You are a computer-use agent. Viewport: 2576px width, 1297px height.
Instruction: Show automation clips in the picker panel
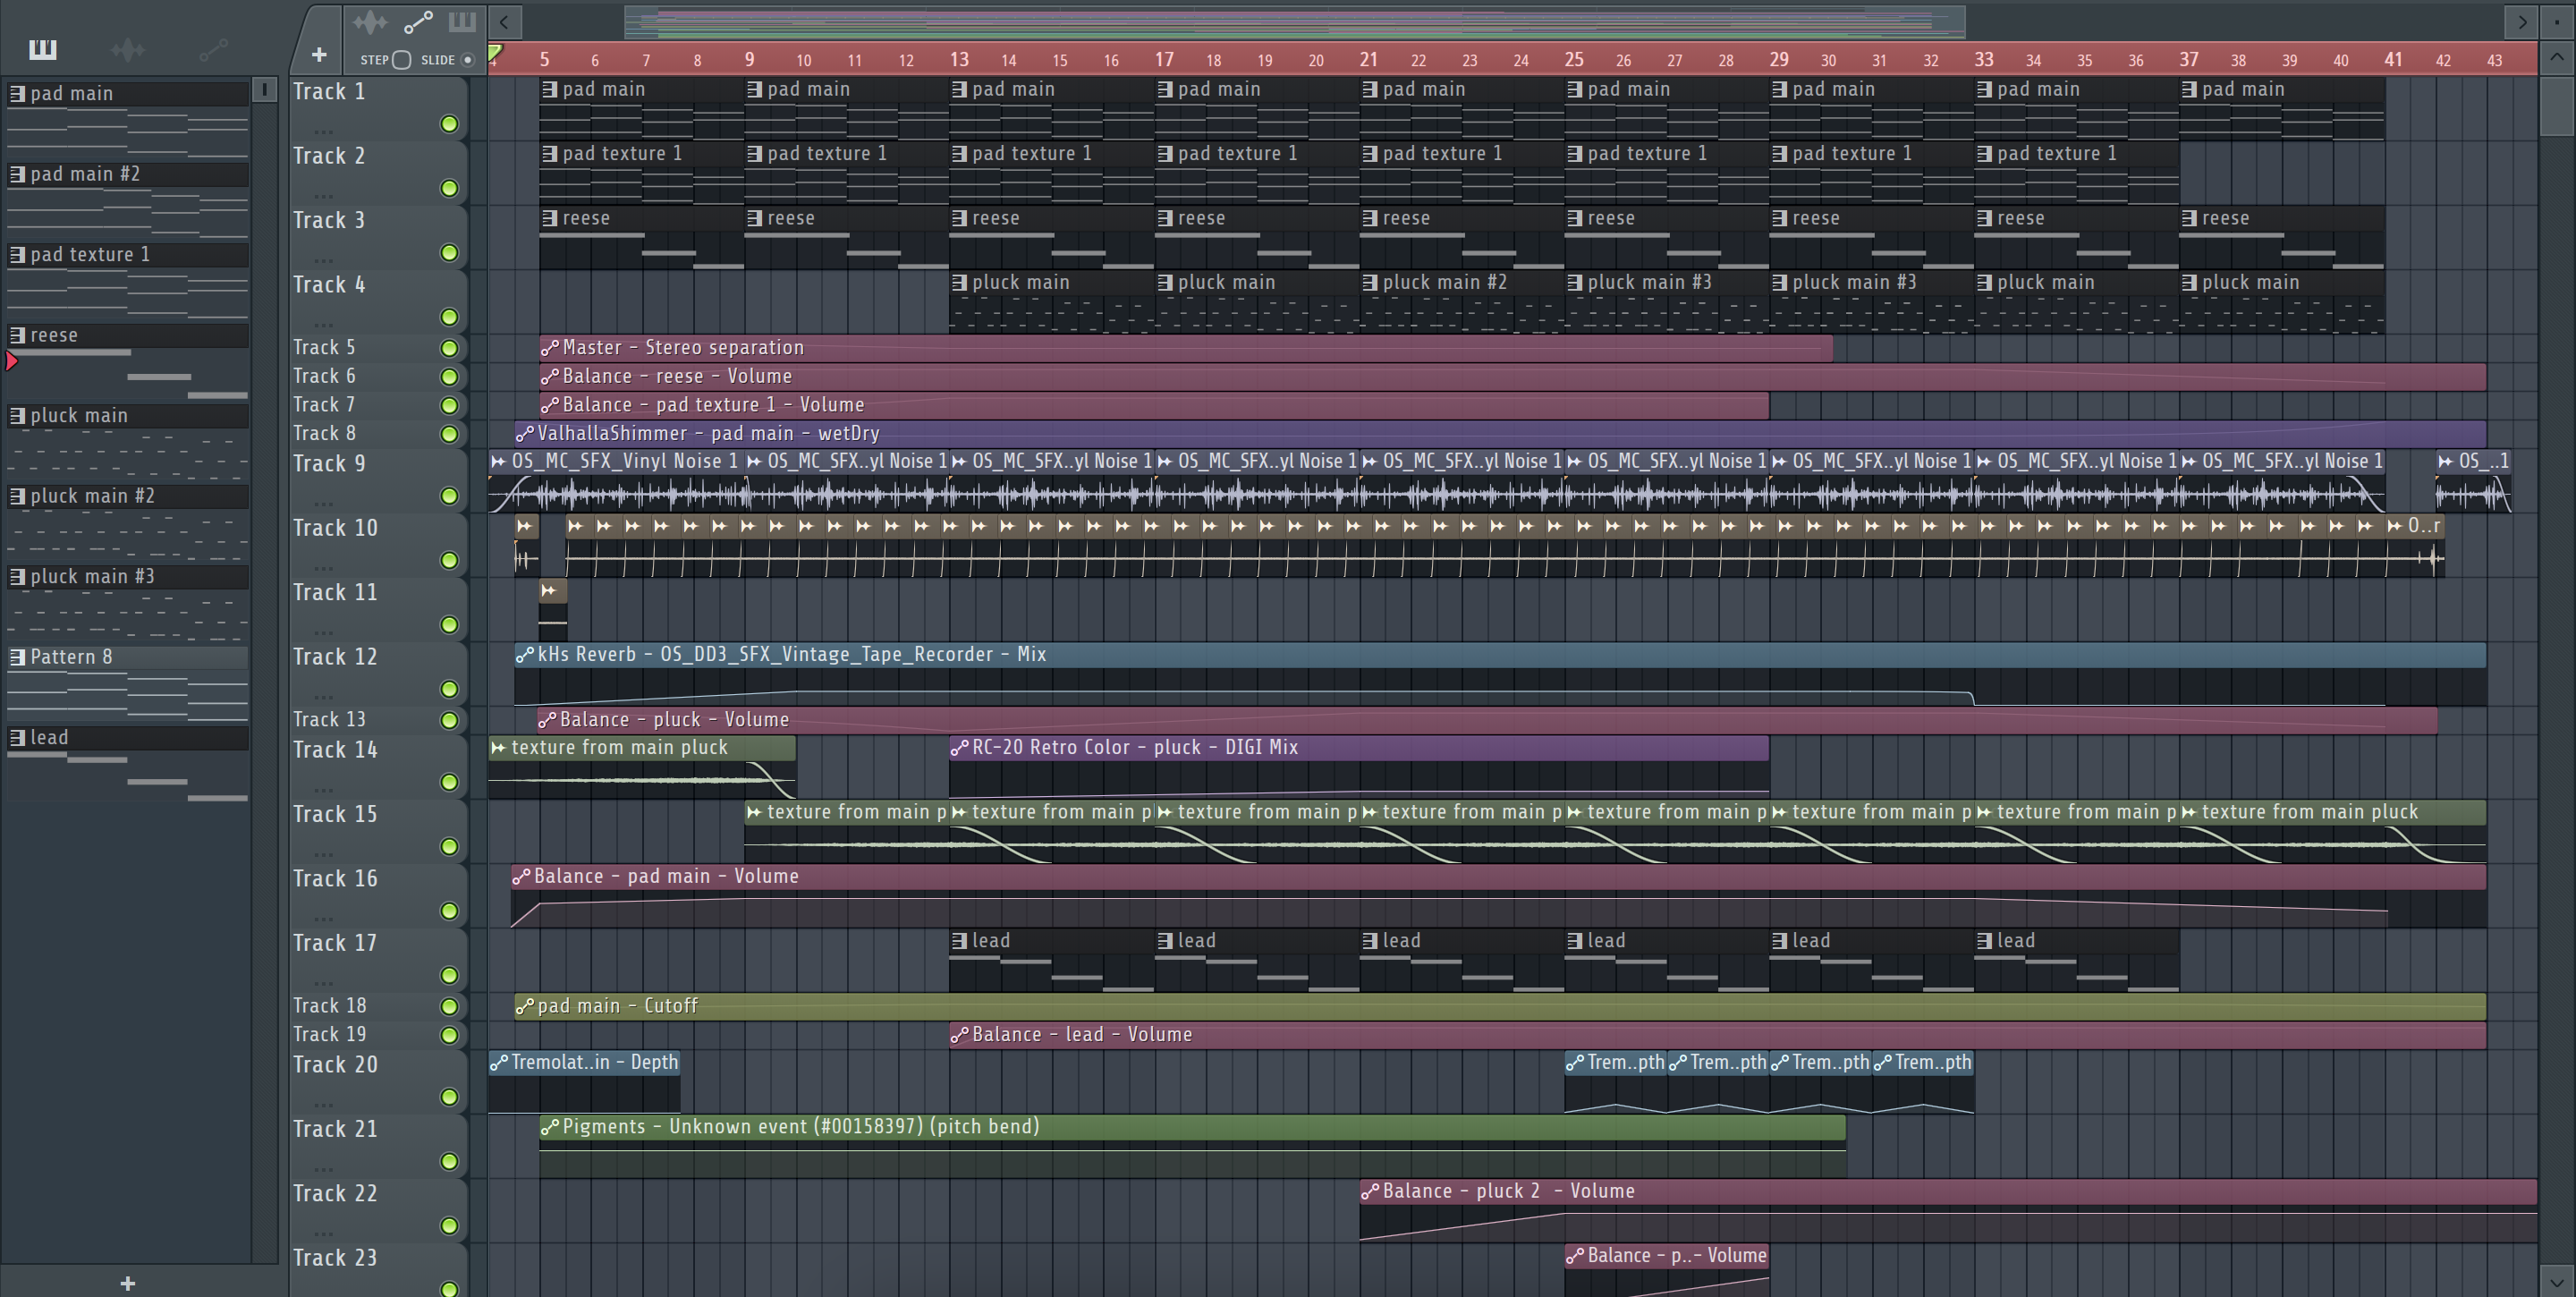tap(212, 49)
